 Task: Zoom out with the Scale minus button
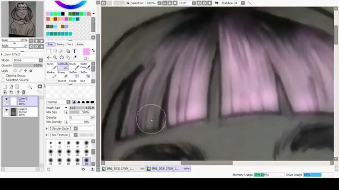[x=31, y=41]
